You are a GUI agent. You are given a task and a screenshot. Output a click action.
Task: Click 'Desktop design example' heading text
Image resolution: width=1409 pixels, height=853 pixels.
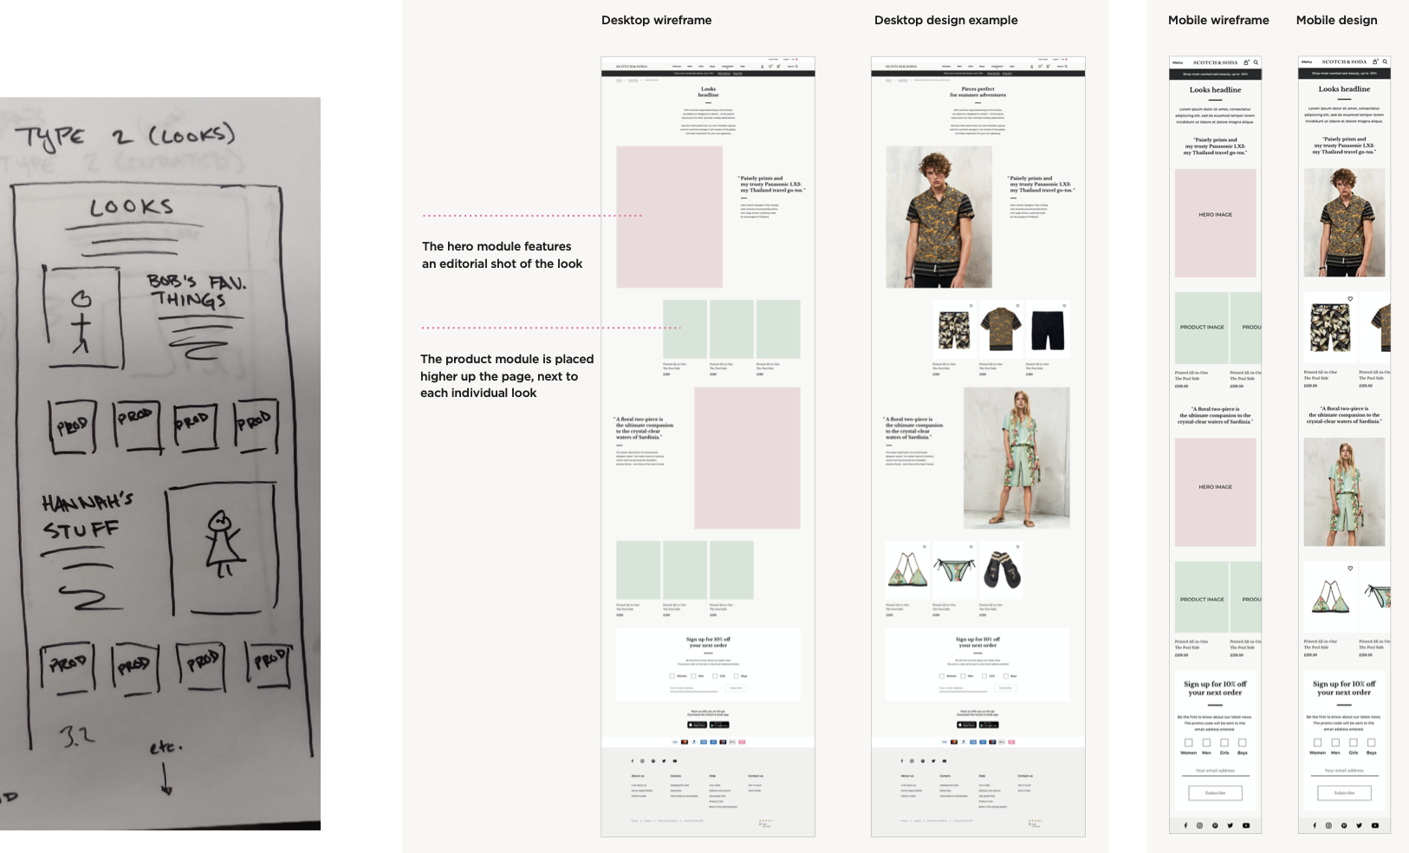click(946, 20)
